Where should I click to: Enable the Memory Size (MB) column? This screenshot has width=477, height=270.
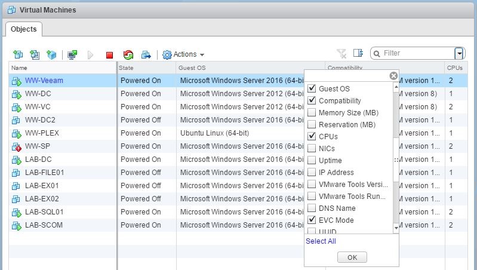click(x=311, y=113)
